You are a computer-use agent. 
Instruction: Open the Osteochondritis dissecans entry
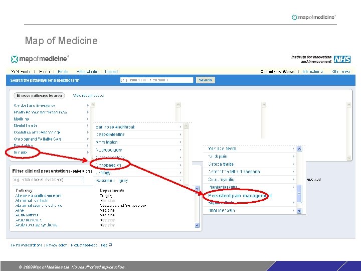point(234,172)
